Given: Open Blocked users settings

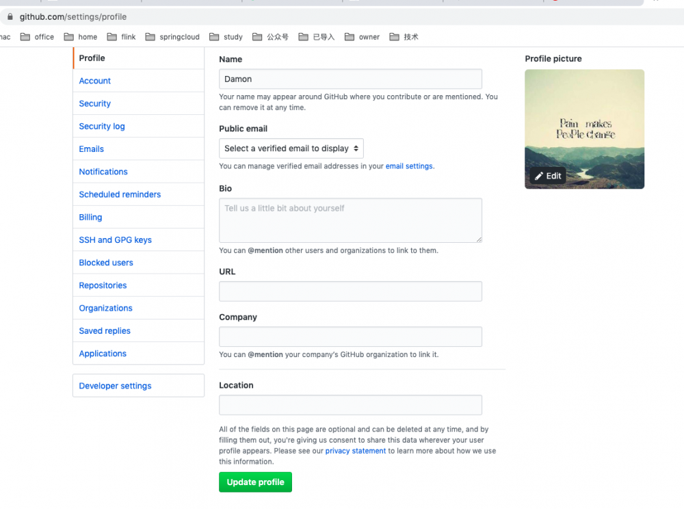Looking at the screenshot, I should pos(139,262).
